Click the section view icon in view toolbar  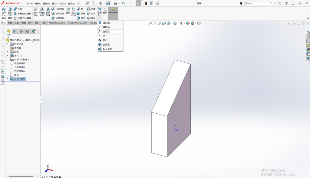pyautogui.click(x=164, y=23)
